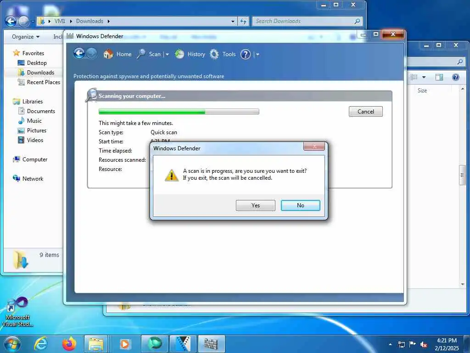Open Windows Media Player from taskbar
The width and height of the screenshot is (470, 353).
click(124, 344)
